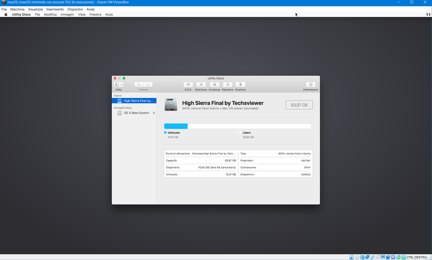Click the Italian flag input menu
The image size is (432, 260).
coord(429,14)
